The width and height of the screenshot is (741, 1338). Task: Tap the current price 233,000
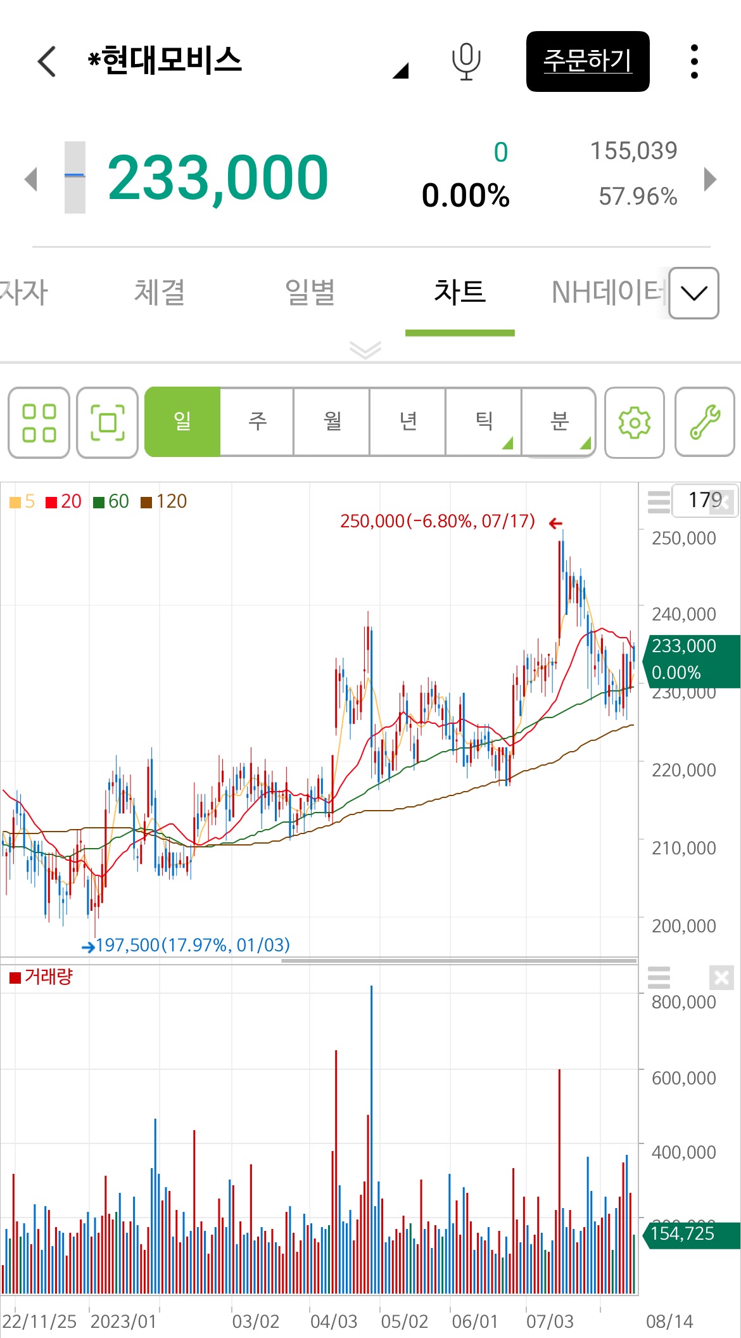click(x=218, y=178)
